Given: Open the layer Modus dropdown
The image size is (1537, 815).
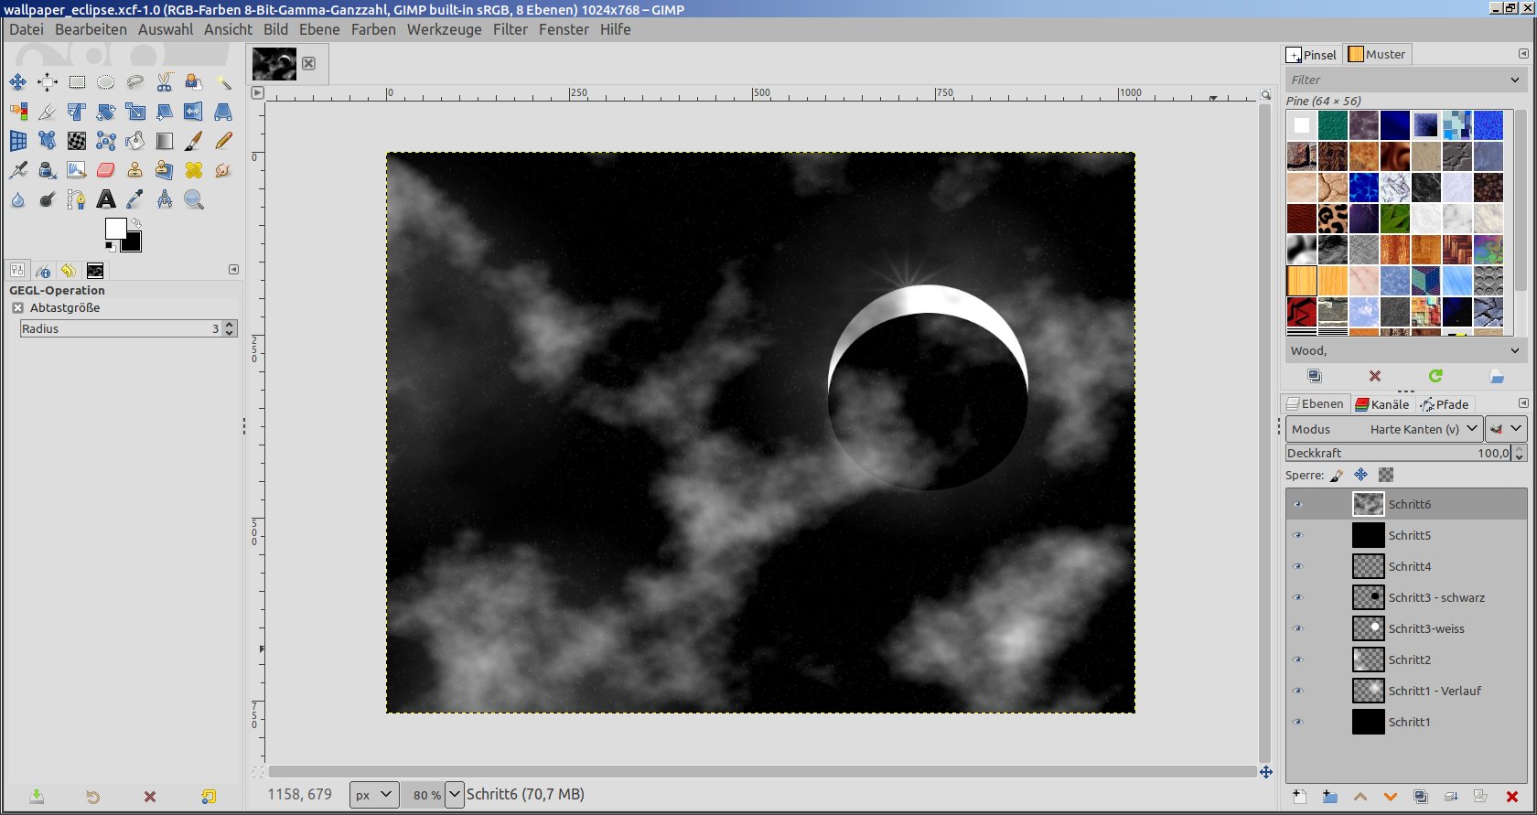Looking at the screenshot, I should 1383,429.
